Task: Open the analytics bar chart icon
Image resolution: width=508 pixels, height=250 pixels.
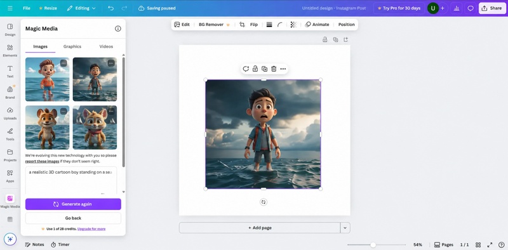Action: tap(457, 8)
